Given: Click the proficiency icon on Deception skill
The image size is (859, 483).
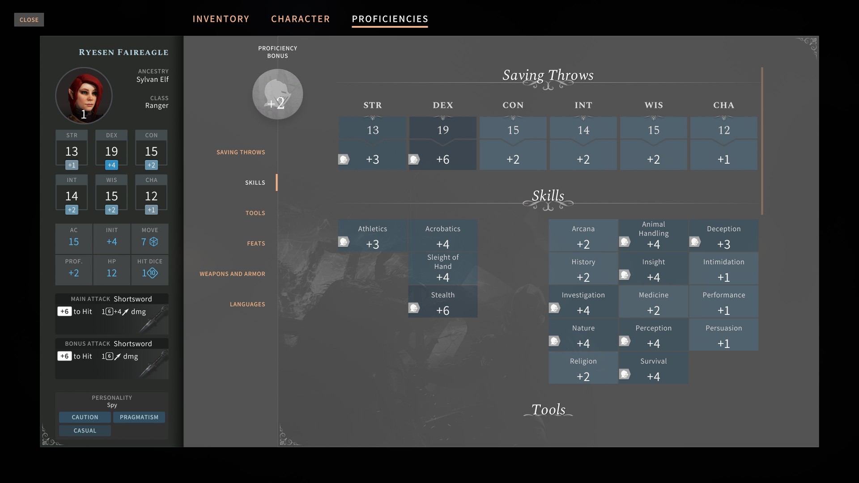Looking at the screenshot, I should (695, 242).
